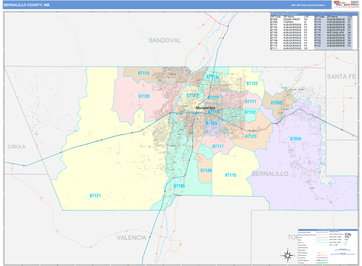Click the VALENCIA county label
The image size is (362, 266).
[x=132, y=238]
